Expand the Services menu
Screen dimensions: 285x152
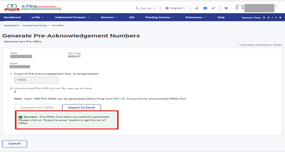pyautogui.click(x=109, y=17)
